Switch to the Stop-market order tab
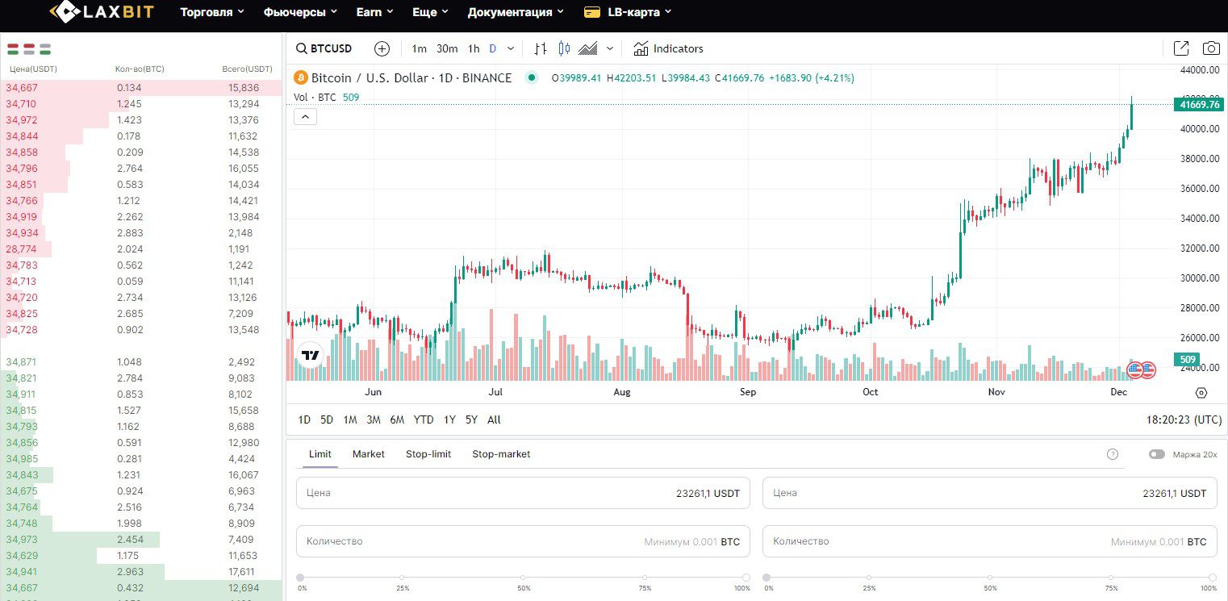The width and height of the screenshot is (1228, 601). point(501,454)
